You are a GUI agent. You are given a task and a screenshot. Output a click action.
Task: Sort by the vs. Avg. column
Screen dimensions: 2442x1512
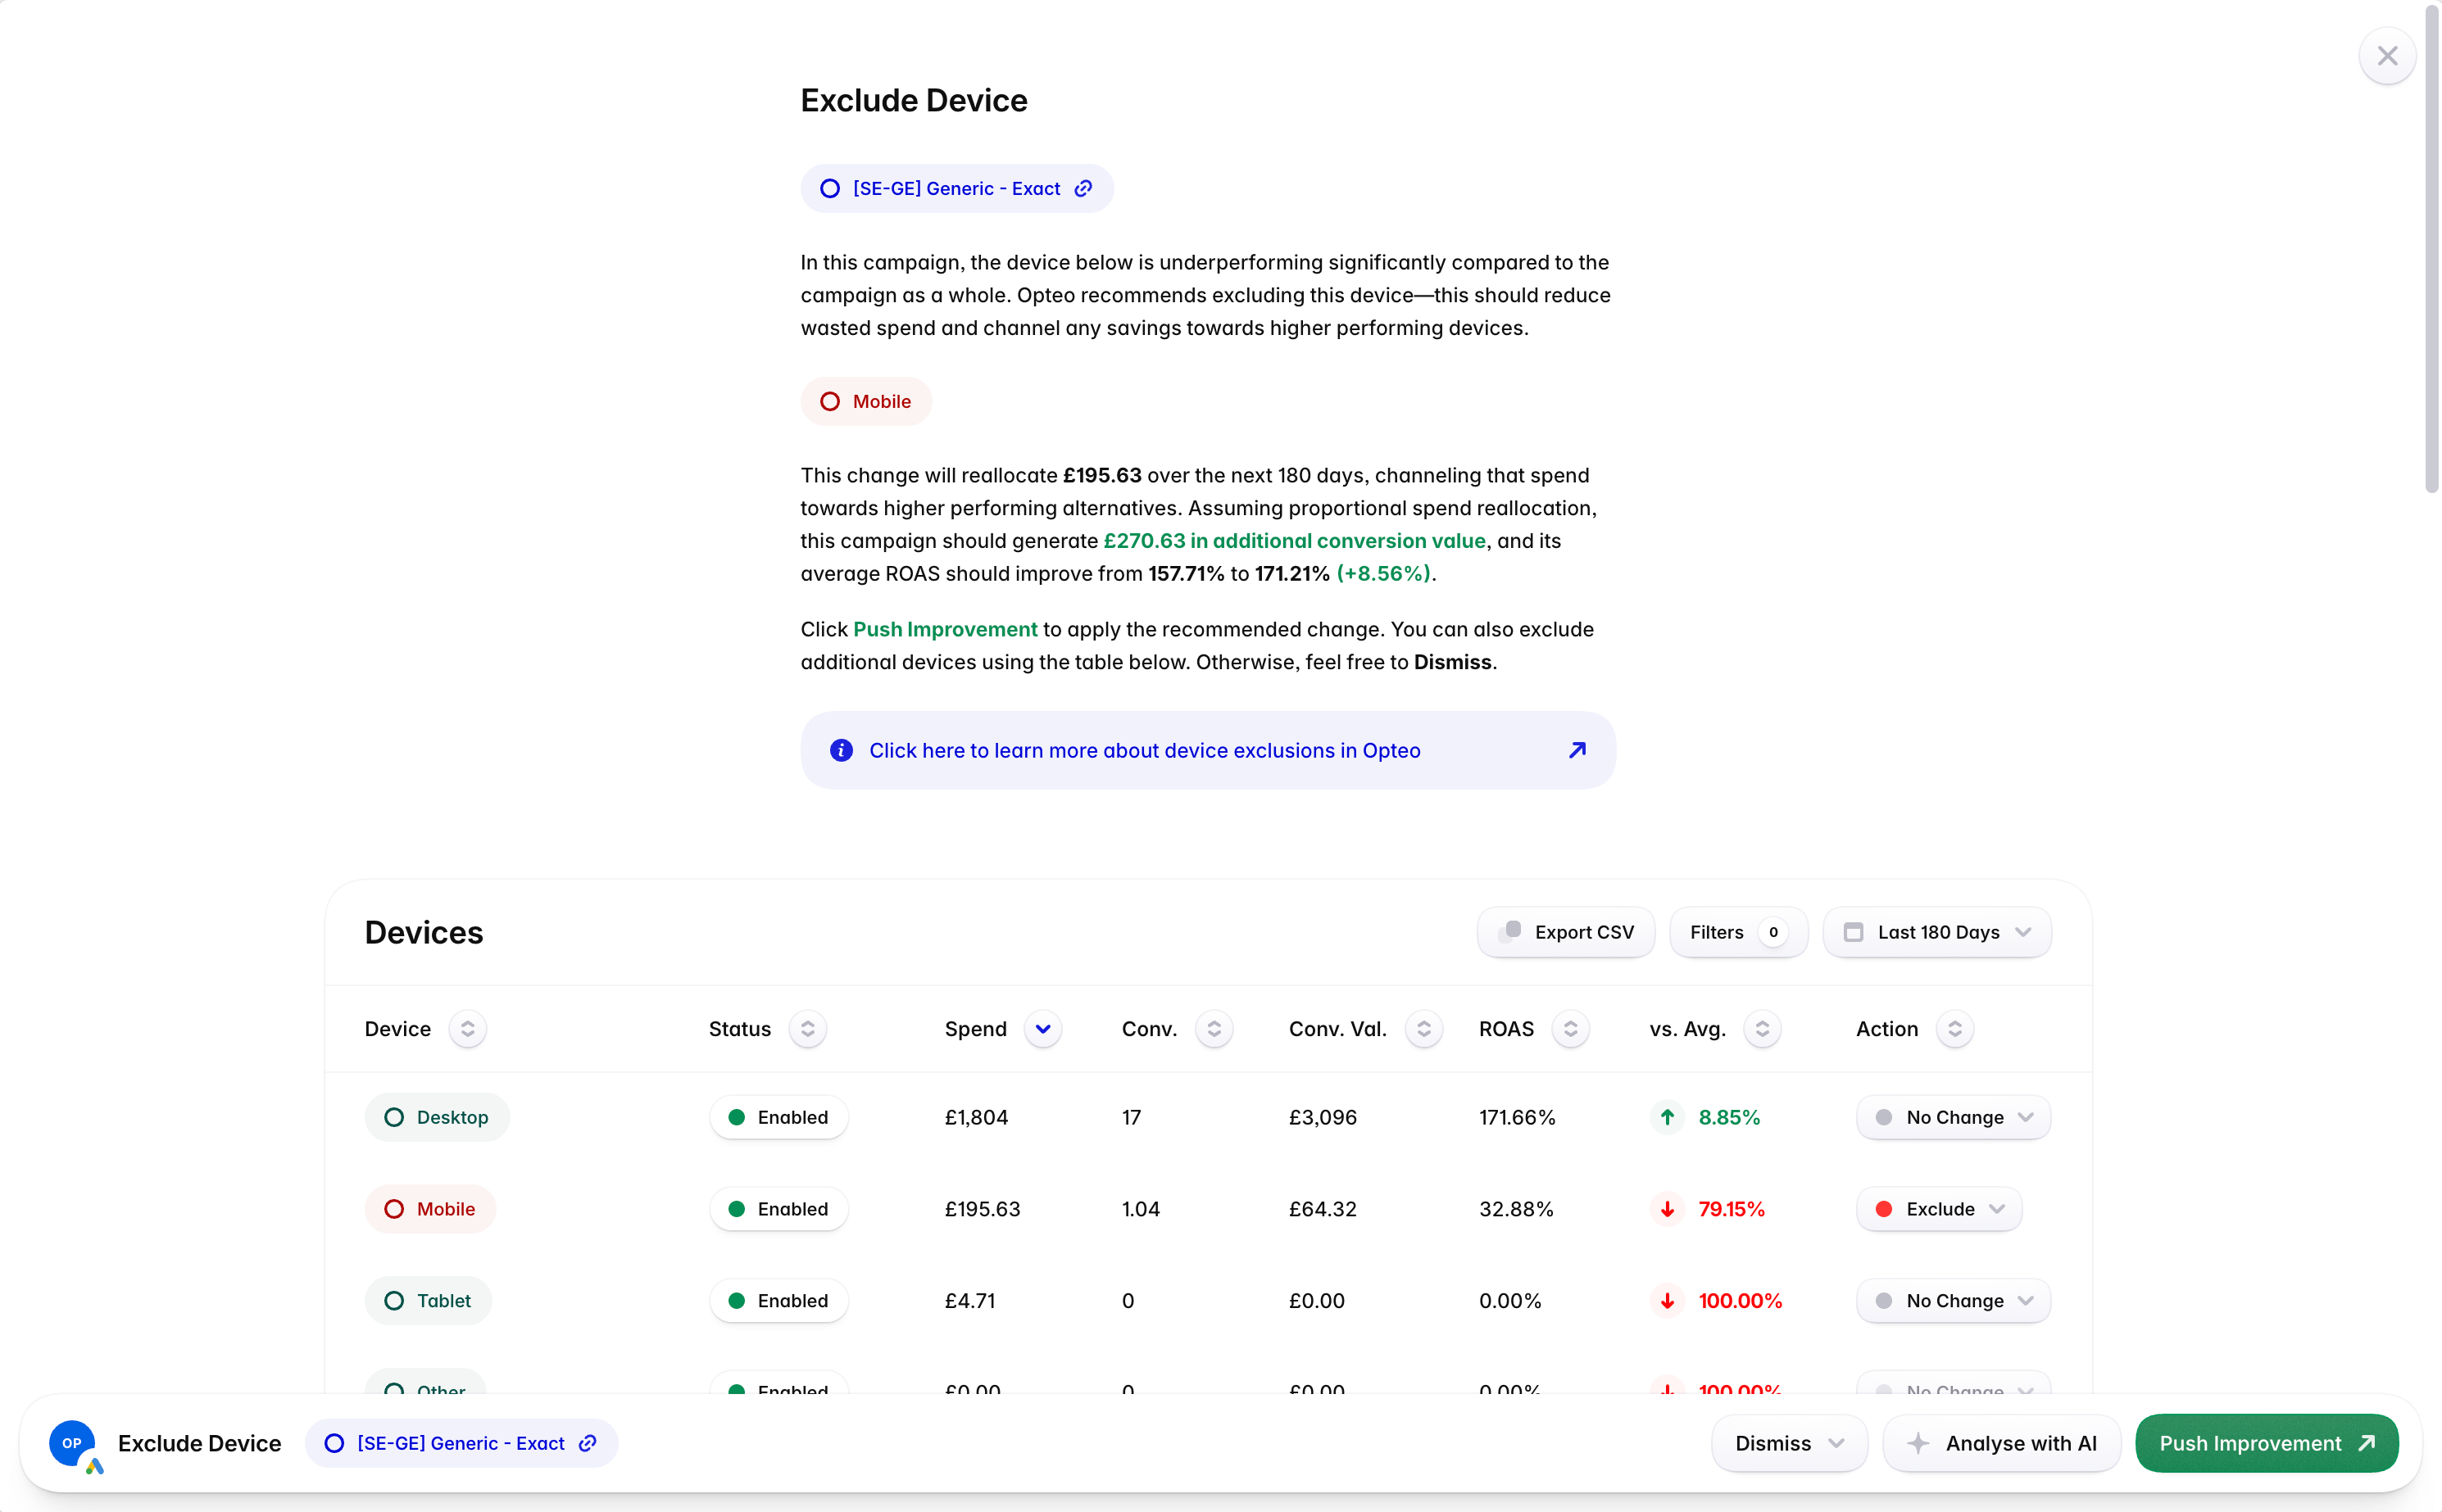click(x=1762, y=1029)
